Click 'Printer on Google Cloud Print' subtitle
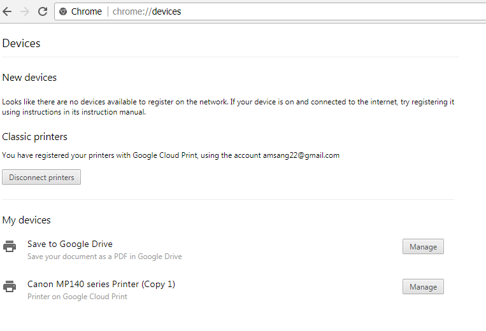The image size is (486, 331). (x=77, y=297)
